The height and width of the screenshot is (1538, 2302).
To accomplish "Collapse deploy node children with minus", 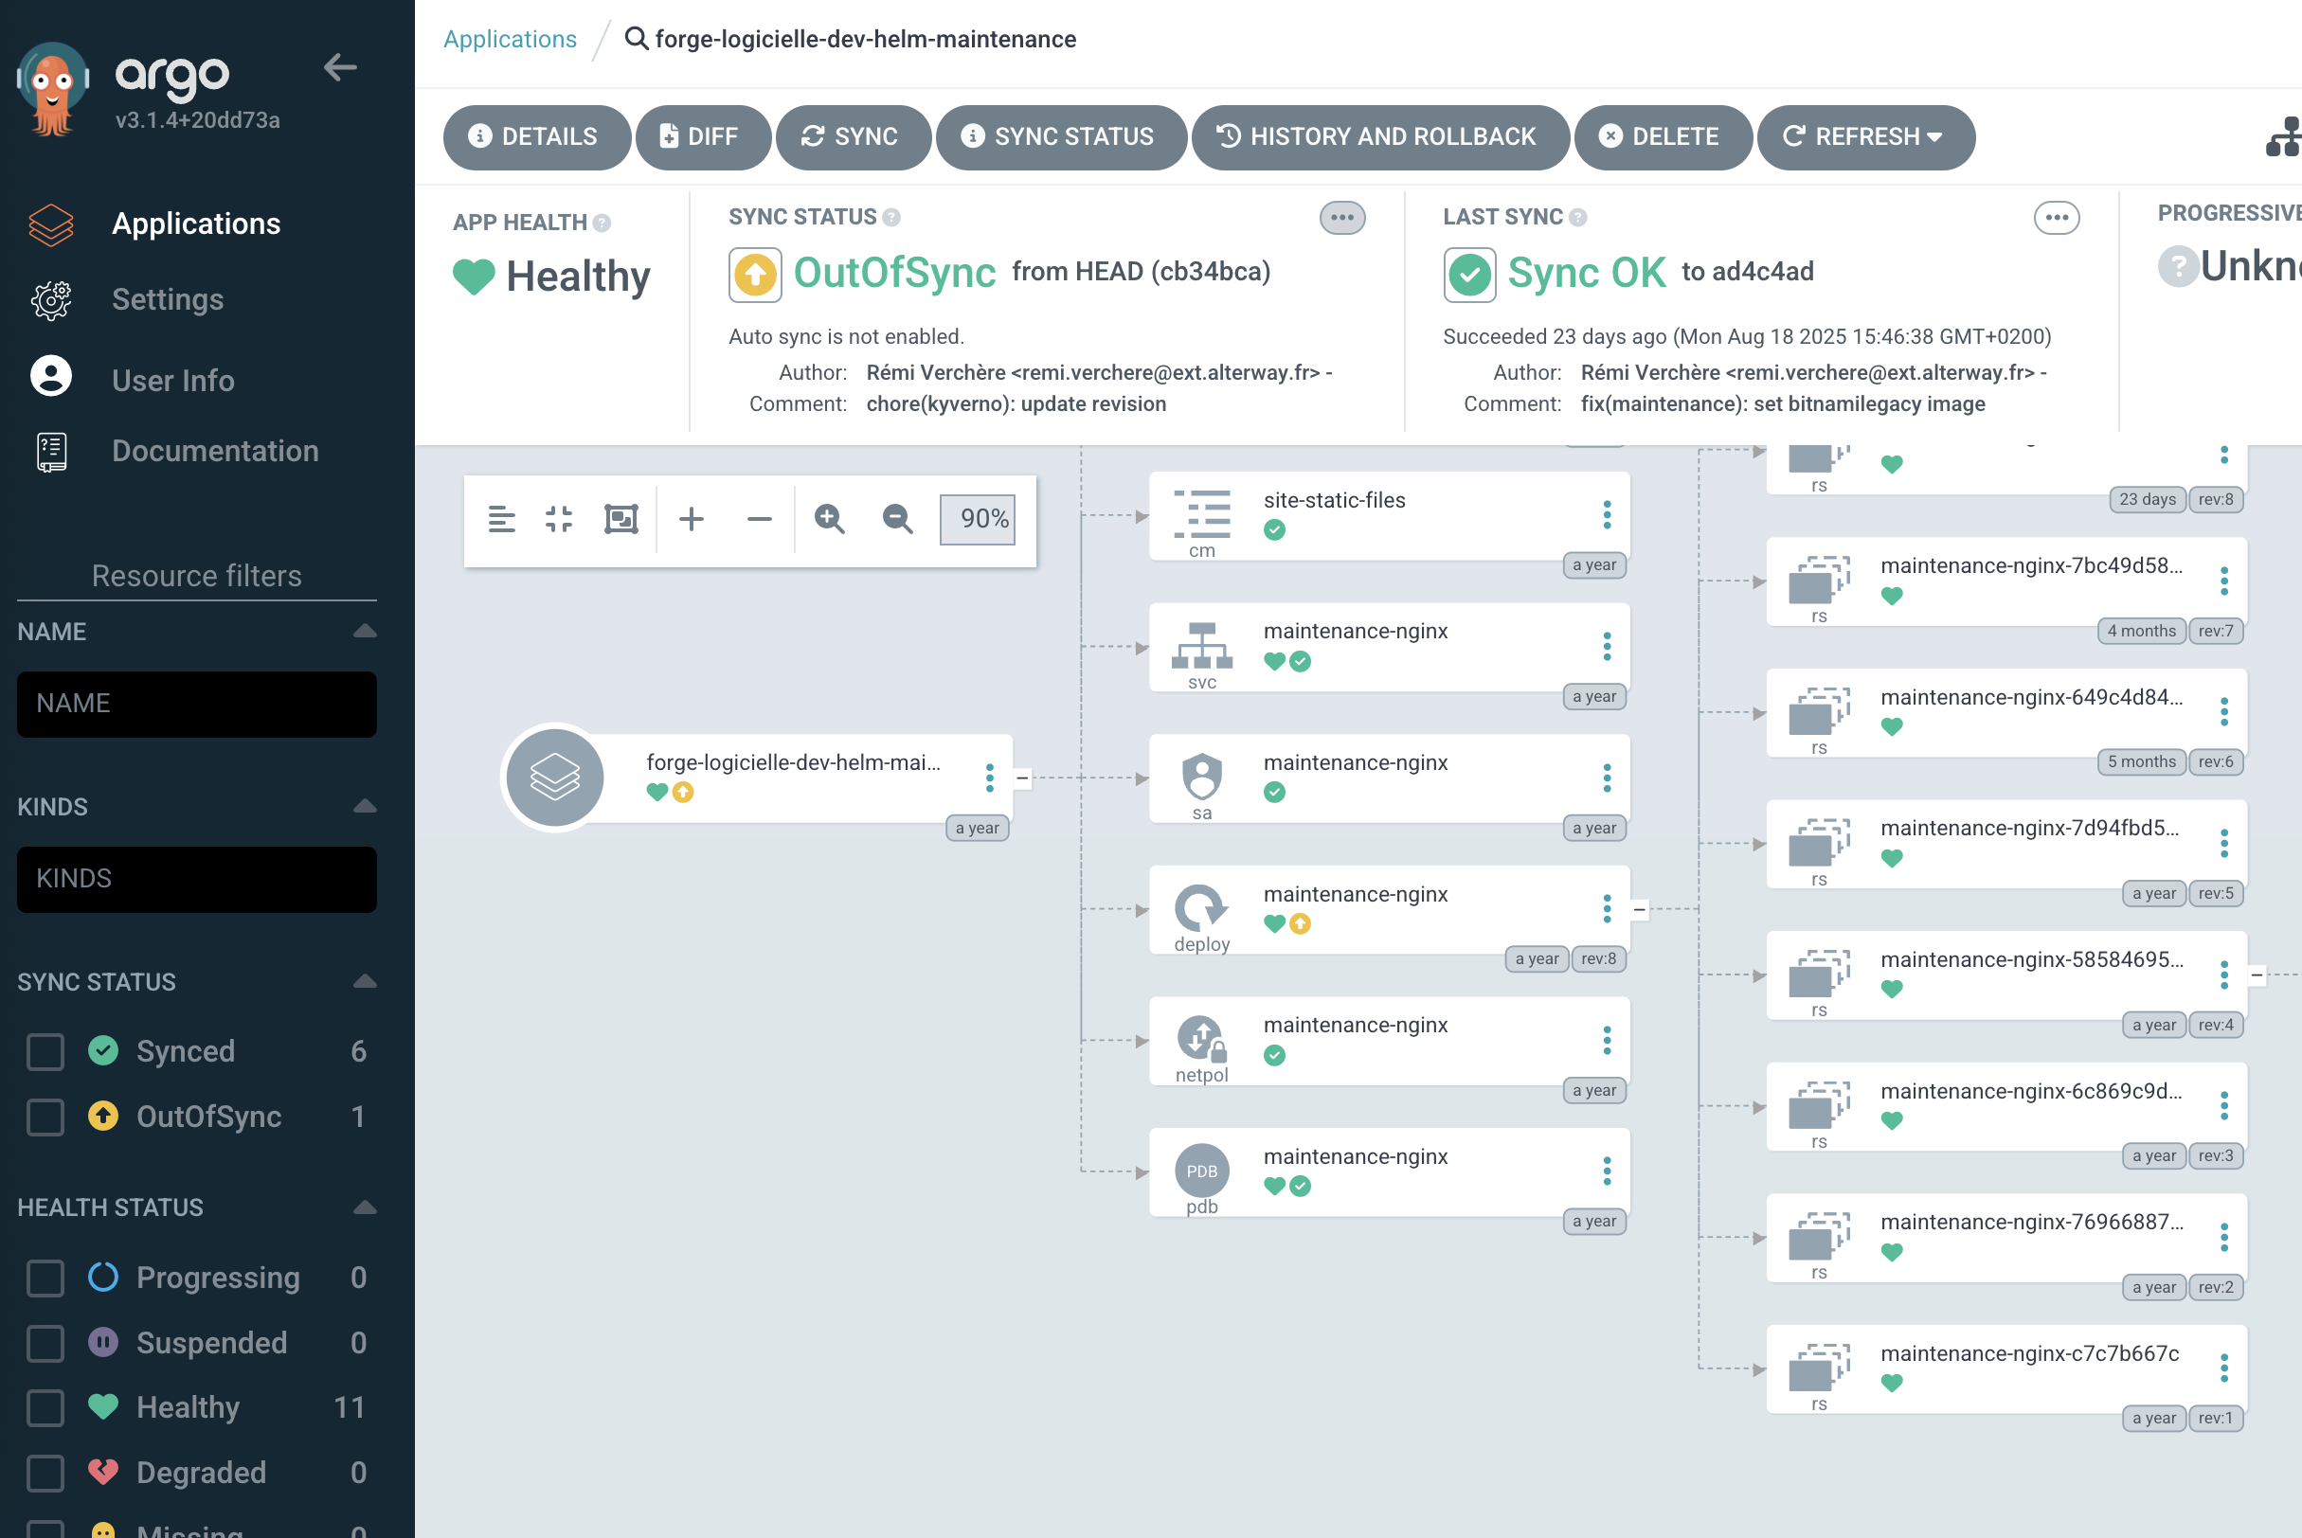I will (1640, 909).
